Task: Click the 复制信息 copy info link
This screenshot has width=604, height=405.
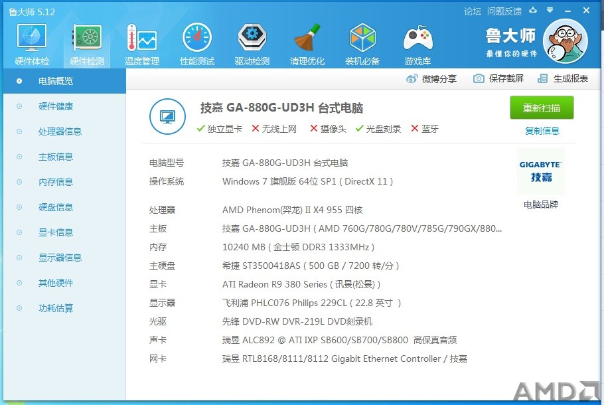Action: (542, 131)
